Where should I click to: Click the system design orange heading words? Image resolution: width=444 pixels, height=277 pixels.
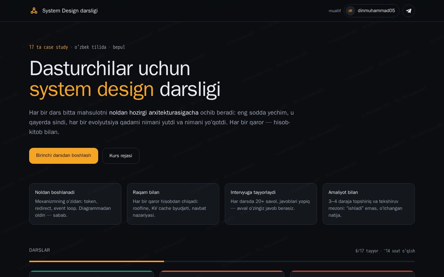(92, 89)
